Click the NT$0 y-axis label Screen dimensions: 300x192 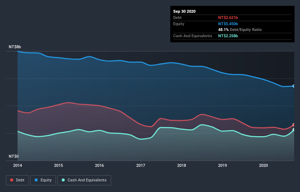pos(14,157)
